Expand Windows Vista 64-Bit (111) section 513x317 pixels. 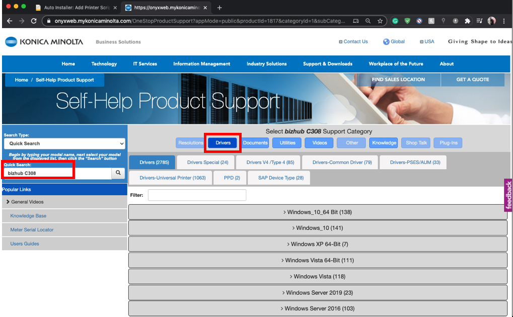[x=318, y=261]
